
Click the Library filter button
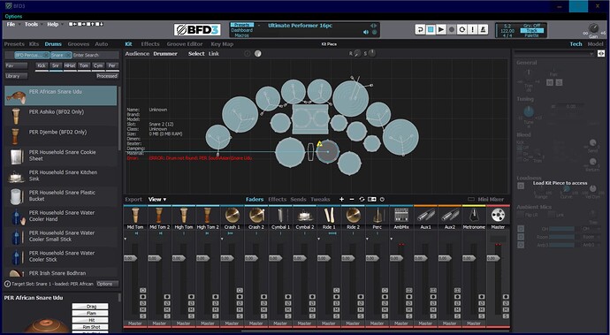click(x=16, y=76)
